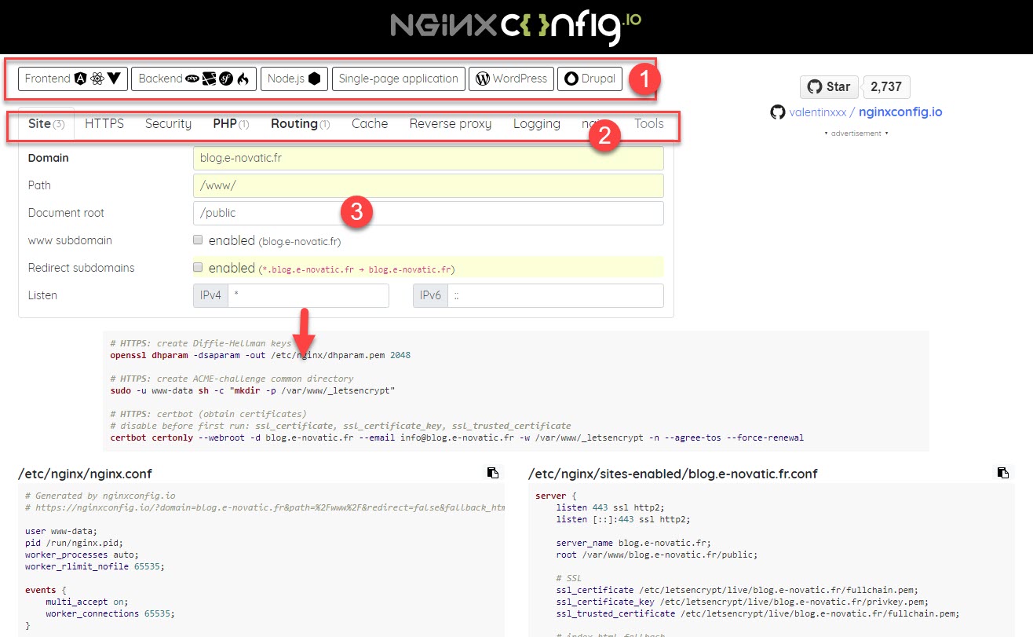This screenshot has height=637, width=1033.
Task: Open the valentinxxx GitHub profile link
Action: coord(818,112)
